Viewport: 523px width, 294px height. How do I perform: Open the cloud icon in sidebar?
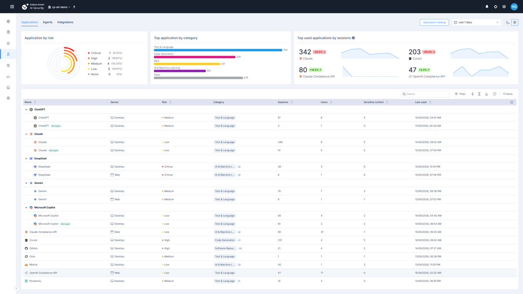pyautogui.click(x=8, y=77)
